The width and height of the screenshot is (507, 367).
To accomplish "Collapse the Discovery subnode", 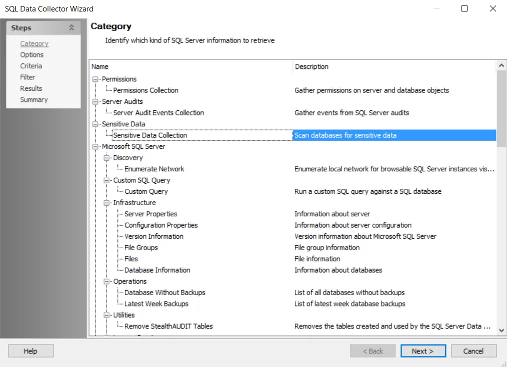I will [x=106, y=158].
